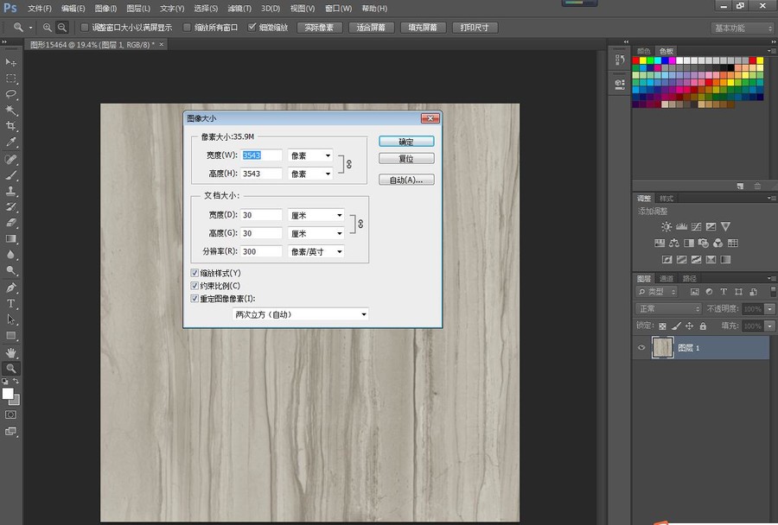Image resolution: width=778 pixels, height=525 pixels.
Task: Open document width unit dropdown (厘米)
Action: pos(316,215)
